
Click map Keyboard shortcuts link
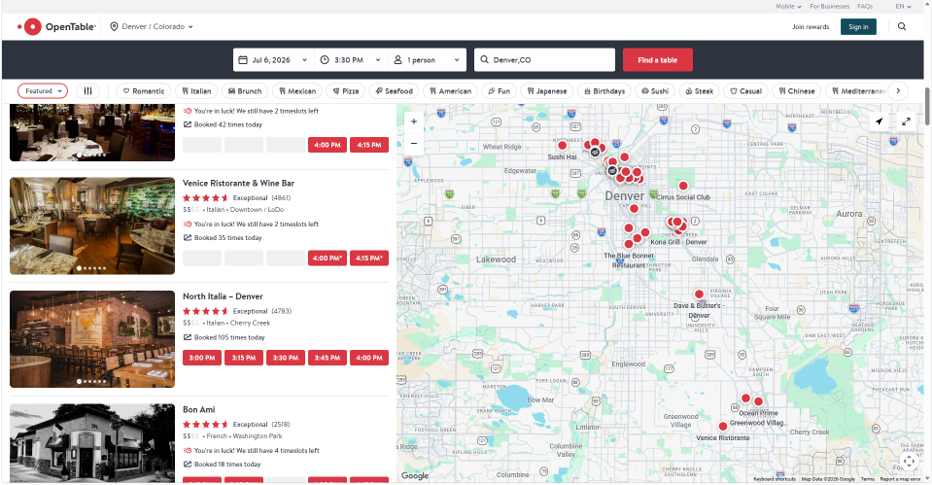coord(775,479)
